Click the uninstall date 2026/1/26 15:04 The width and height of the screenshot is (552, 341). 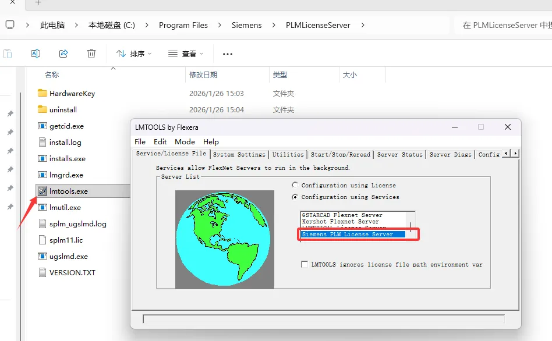pos(217,110)
